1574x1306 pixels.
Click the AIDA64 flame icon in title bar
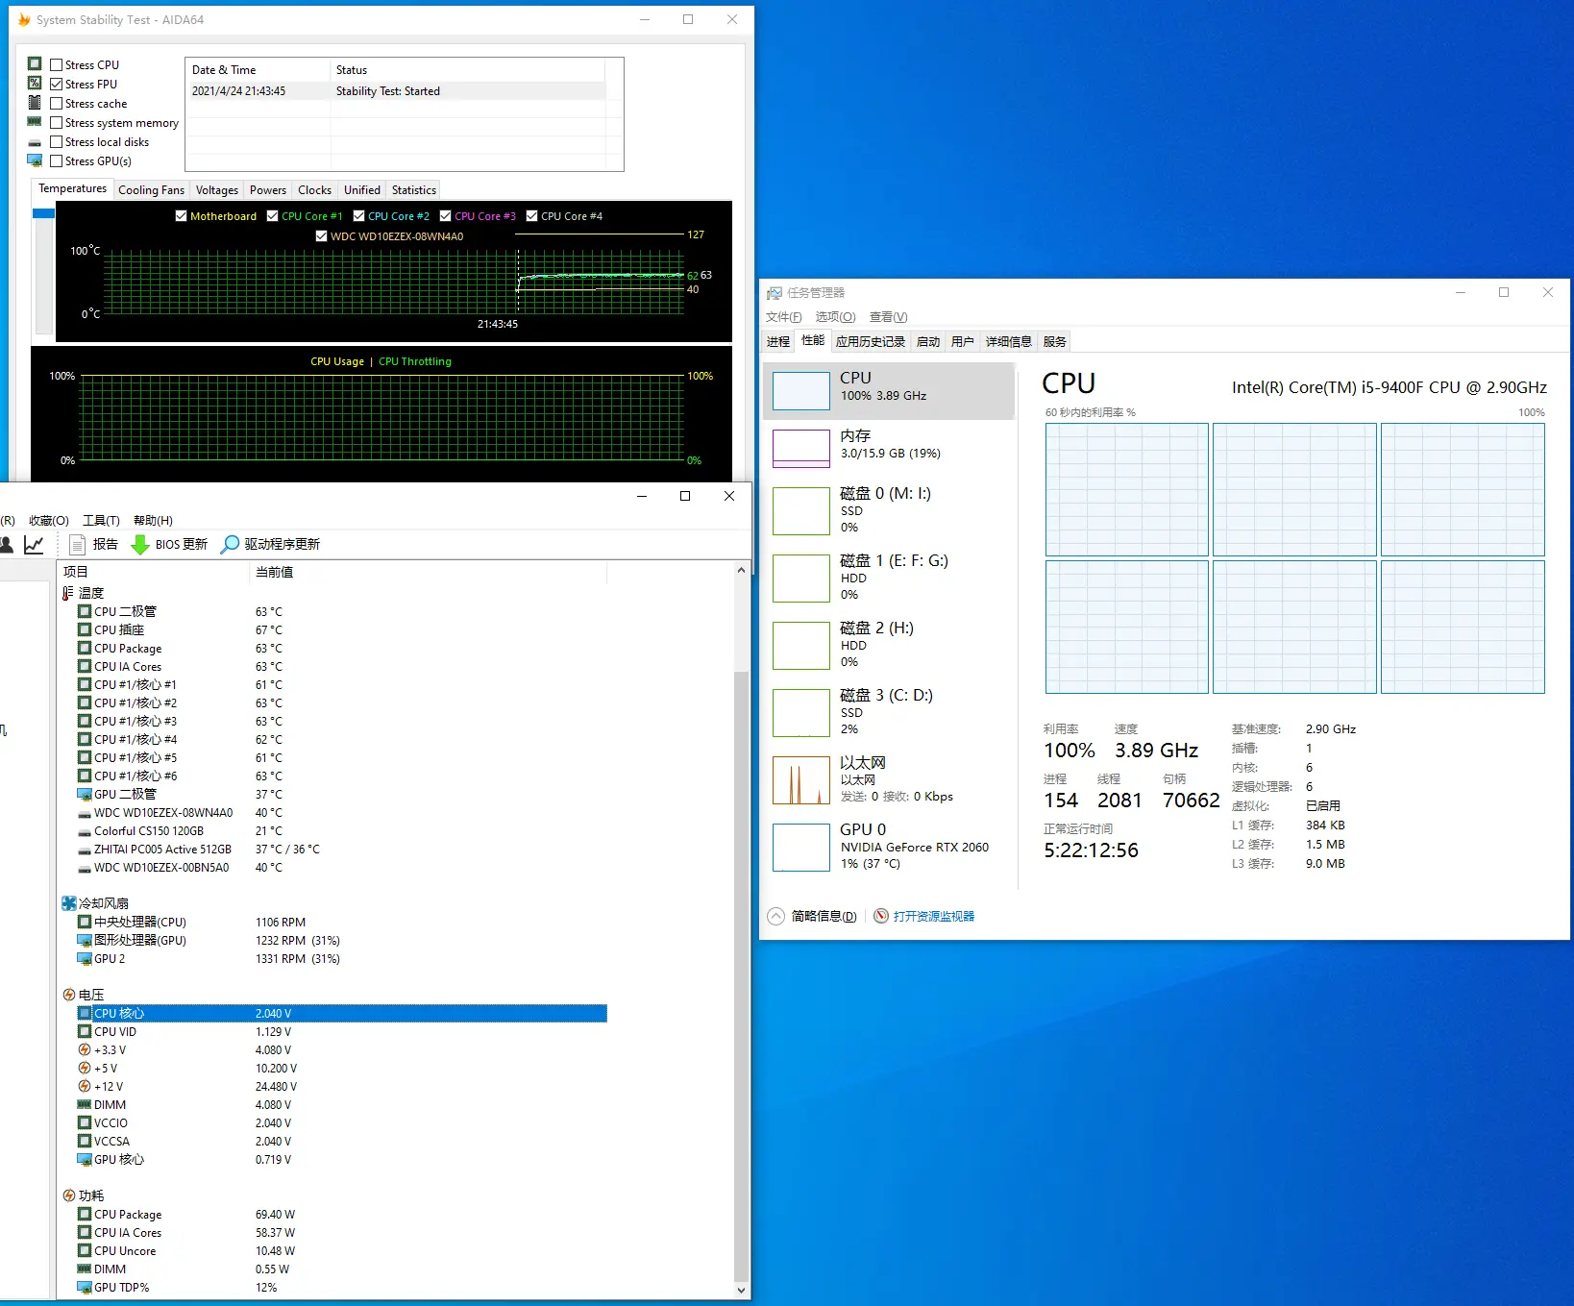(24, 19)
